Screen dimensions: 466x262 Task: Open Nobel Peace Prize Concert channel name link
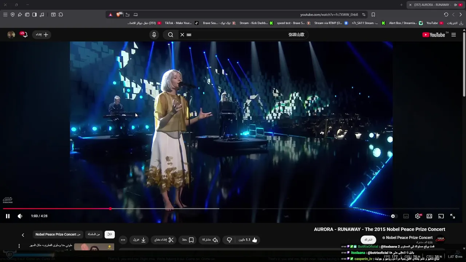click(x=409, y=238)
